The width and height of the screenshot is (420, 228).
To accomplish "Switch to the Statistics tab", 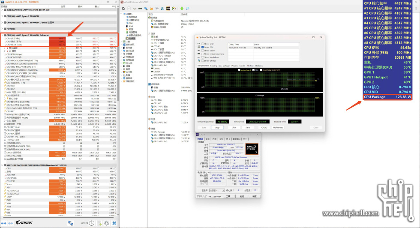I will tap(259, 66).
